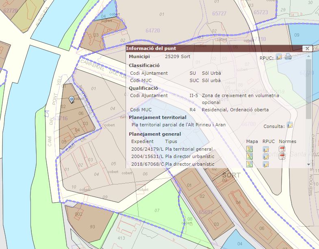This screenshot has height=249, width=319.
Task: Open the Normes PDF for expedient 2006/24179/L
Action: click(282, 149)
